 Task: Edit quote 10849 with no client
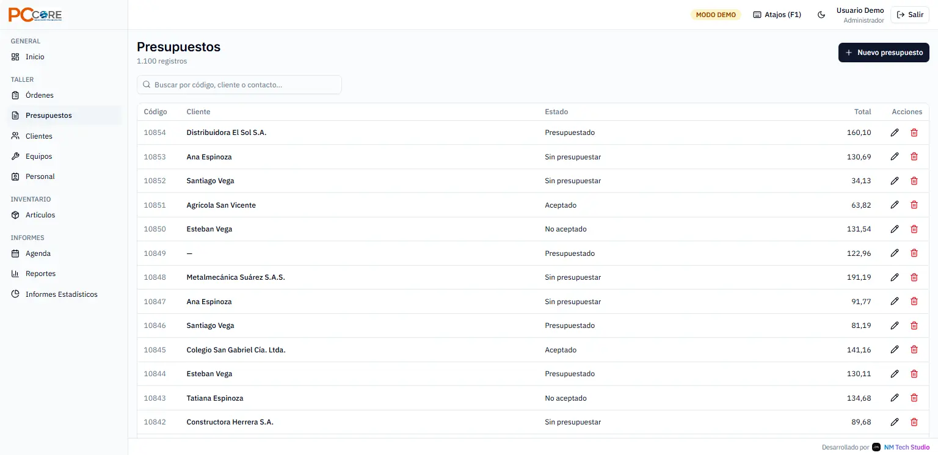point(895,253)
